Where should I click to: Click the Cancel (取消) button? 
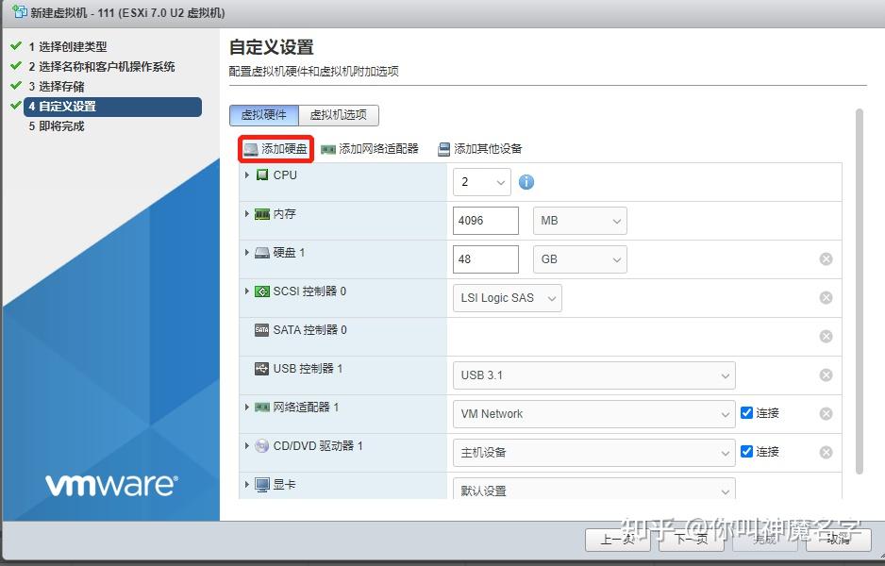click(x=838, y=540)
